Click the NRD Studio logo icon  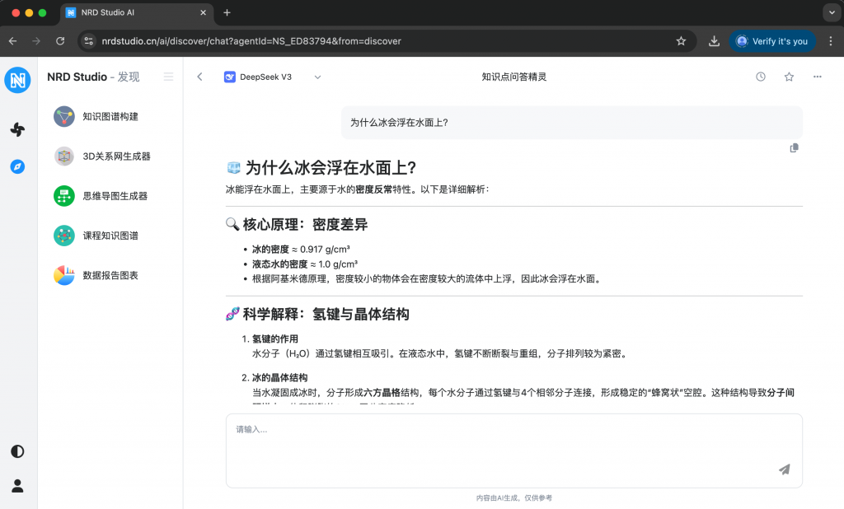pyautogui.click(x=17, y=80)
